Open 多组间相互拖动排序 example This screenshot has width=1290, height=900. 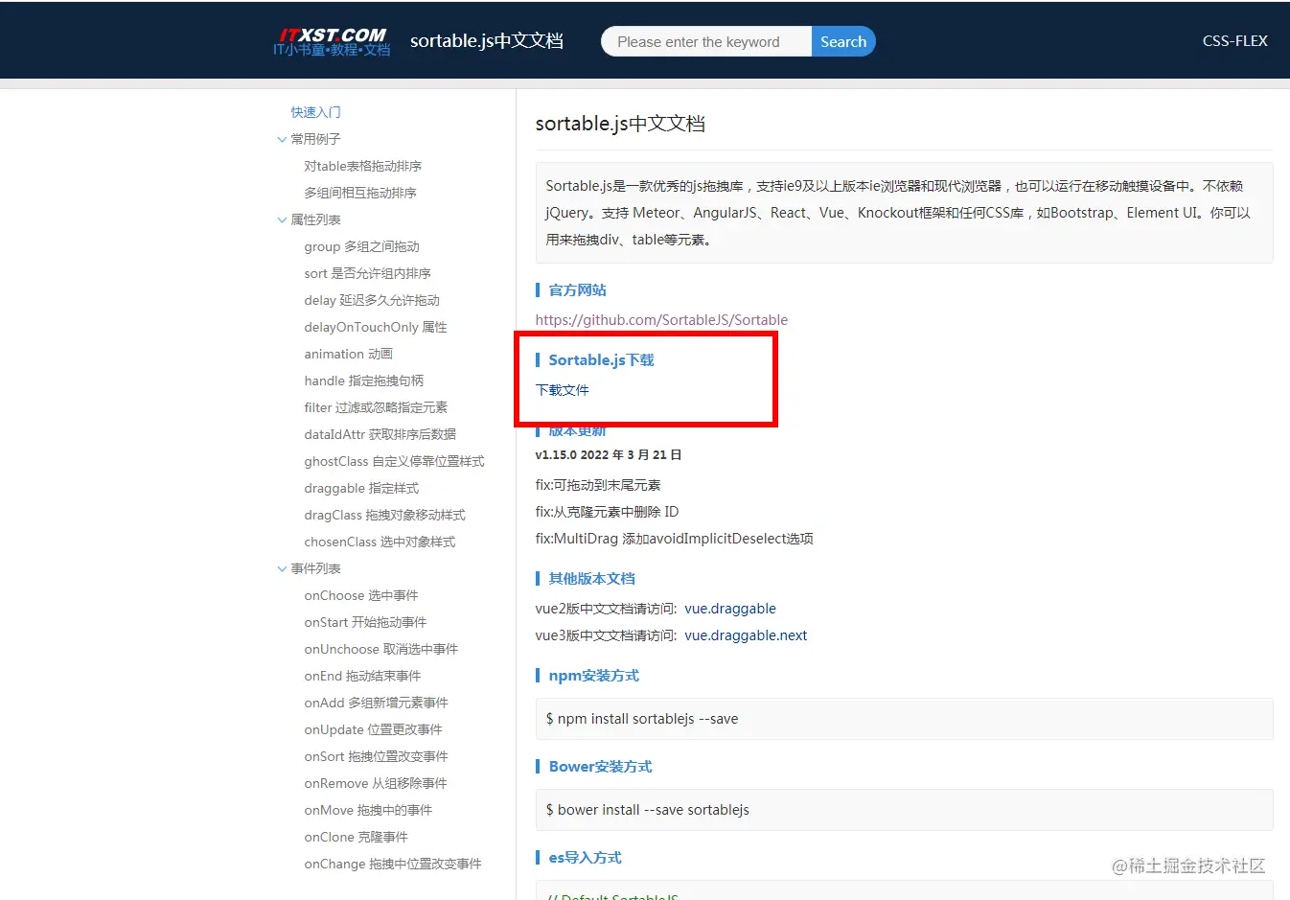pos(360,193)
